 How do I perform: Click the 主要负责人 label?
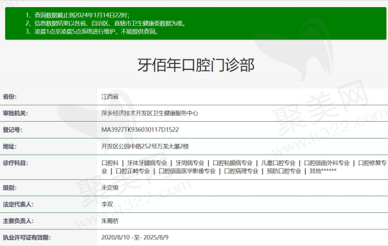[18, 221]
